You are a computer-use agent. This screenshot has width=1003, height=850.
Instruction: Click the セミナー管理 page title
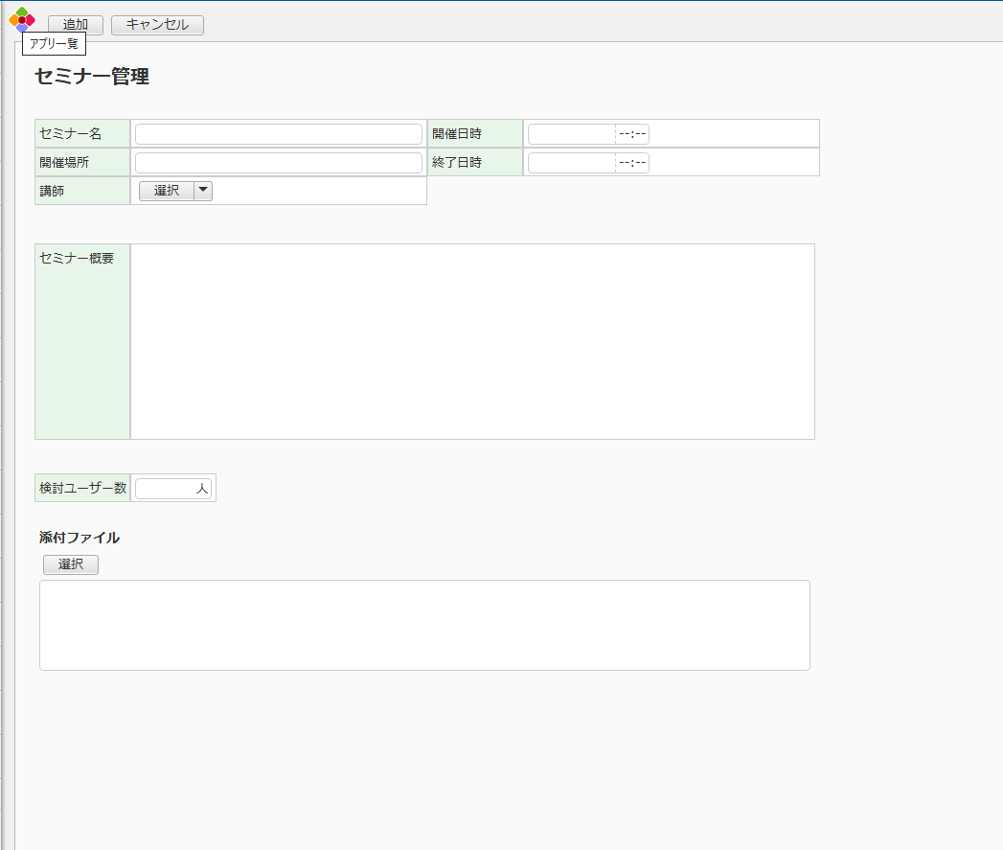(92, 78)
